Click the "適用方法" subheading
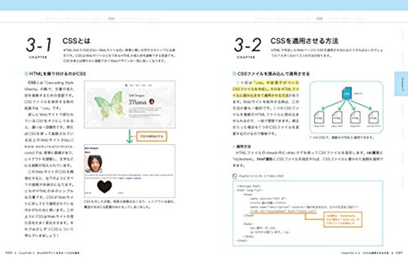 pyautogui.click(x=243, y=147)
